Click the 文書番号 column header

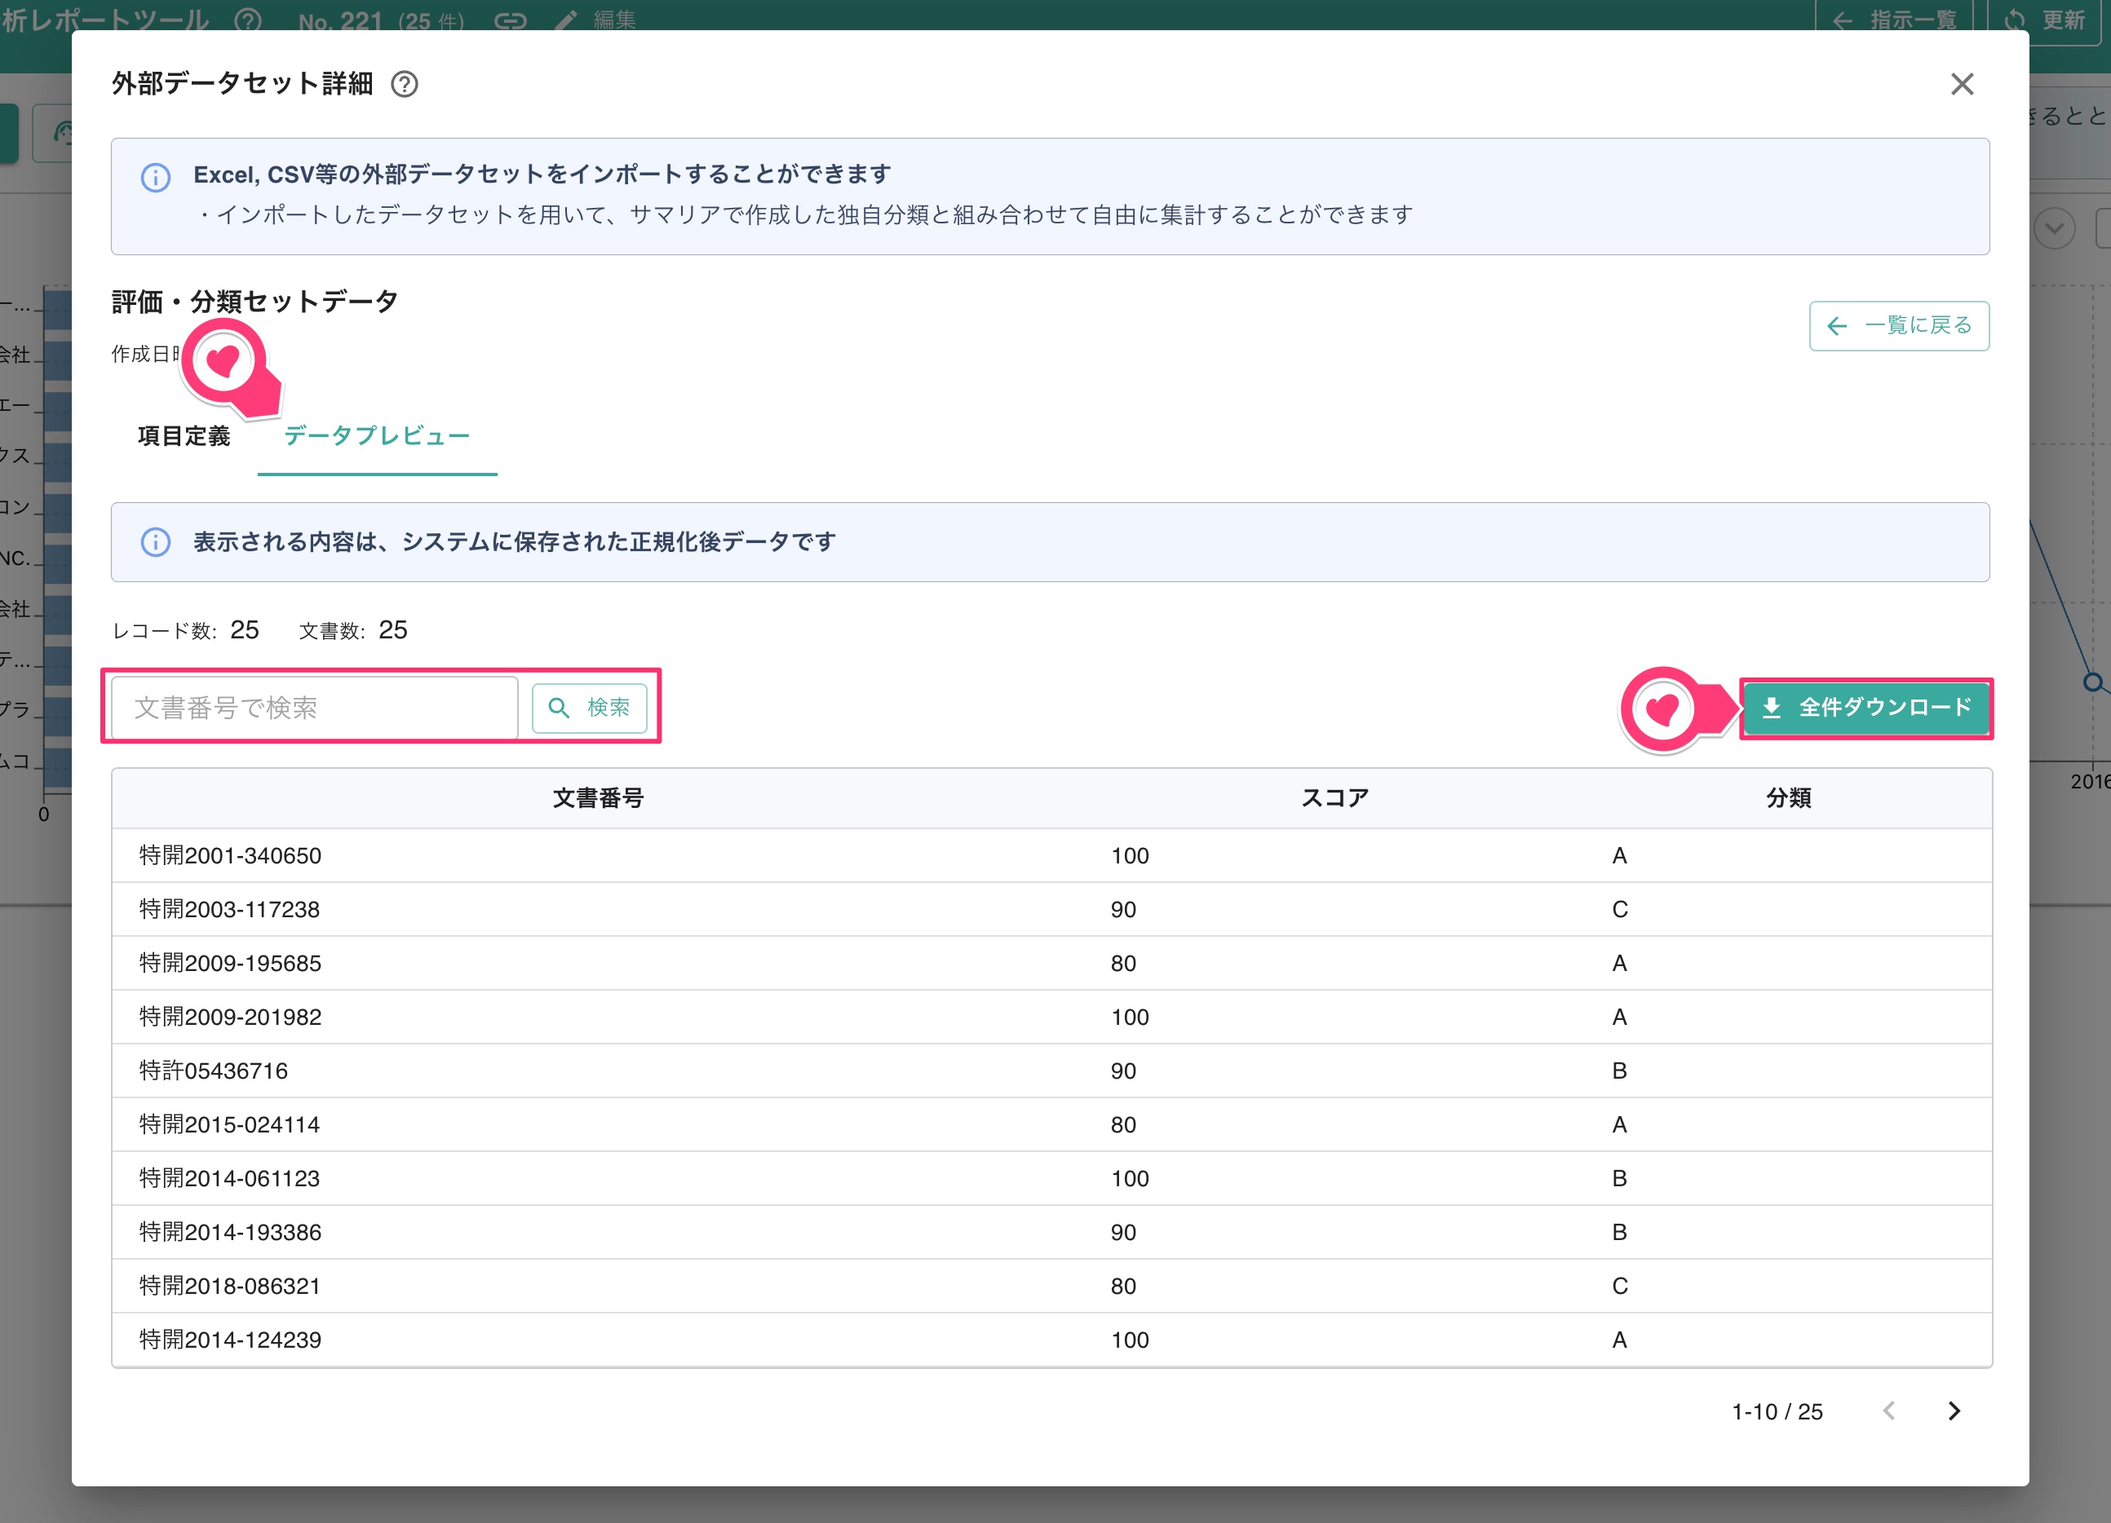598,798
